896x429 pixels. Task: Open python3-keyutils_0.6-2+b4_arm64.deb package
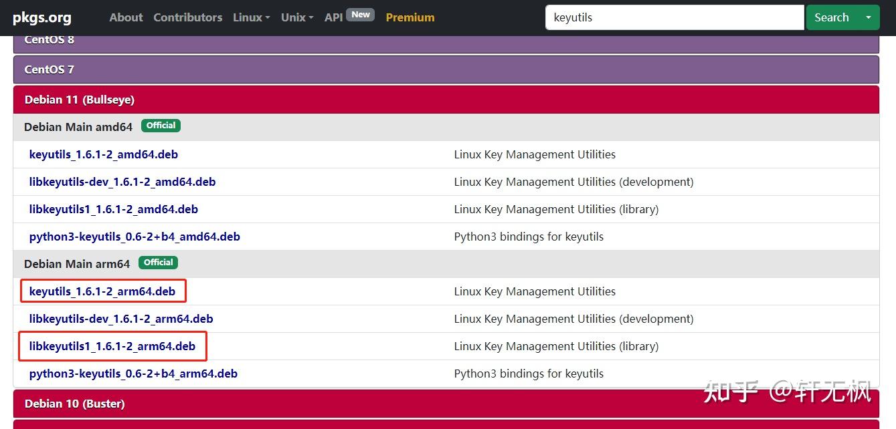pos(133,374)
